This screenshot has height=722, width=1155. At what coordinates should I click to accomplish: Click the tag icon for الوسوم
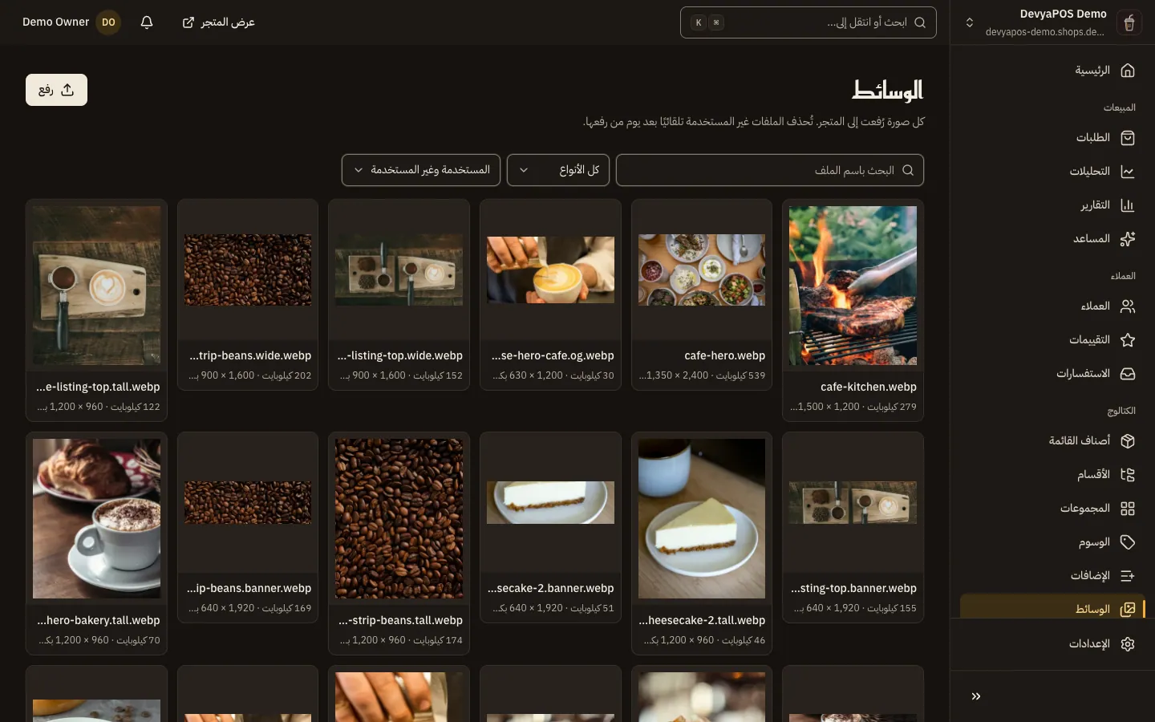[x=1128, y=542]
